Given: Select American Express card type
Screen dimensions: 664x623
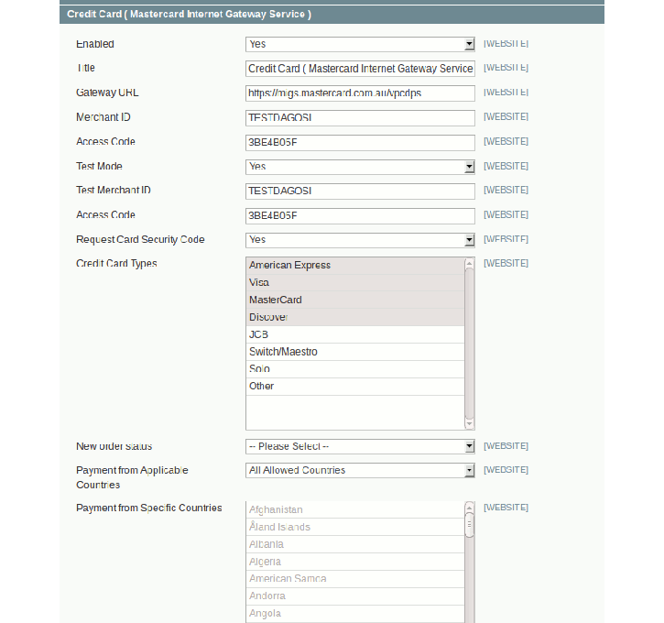Looking at the screenshot, I should [354, 265].
